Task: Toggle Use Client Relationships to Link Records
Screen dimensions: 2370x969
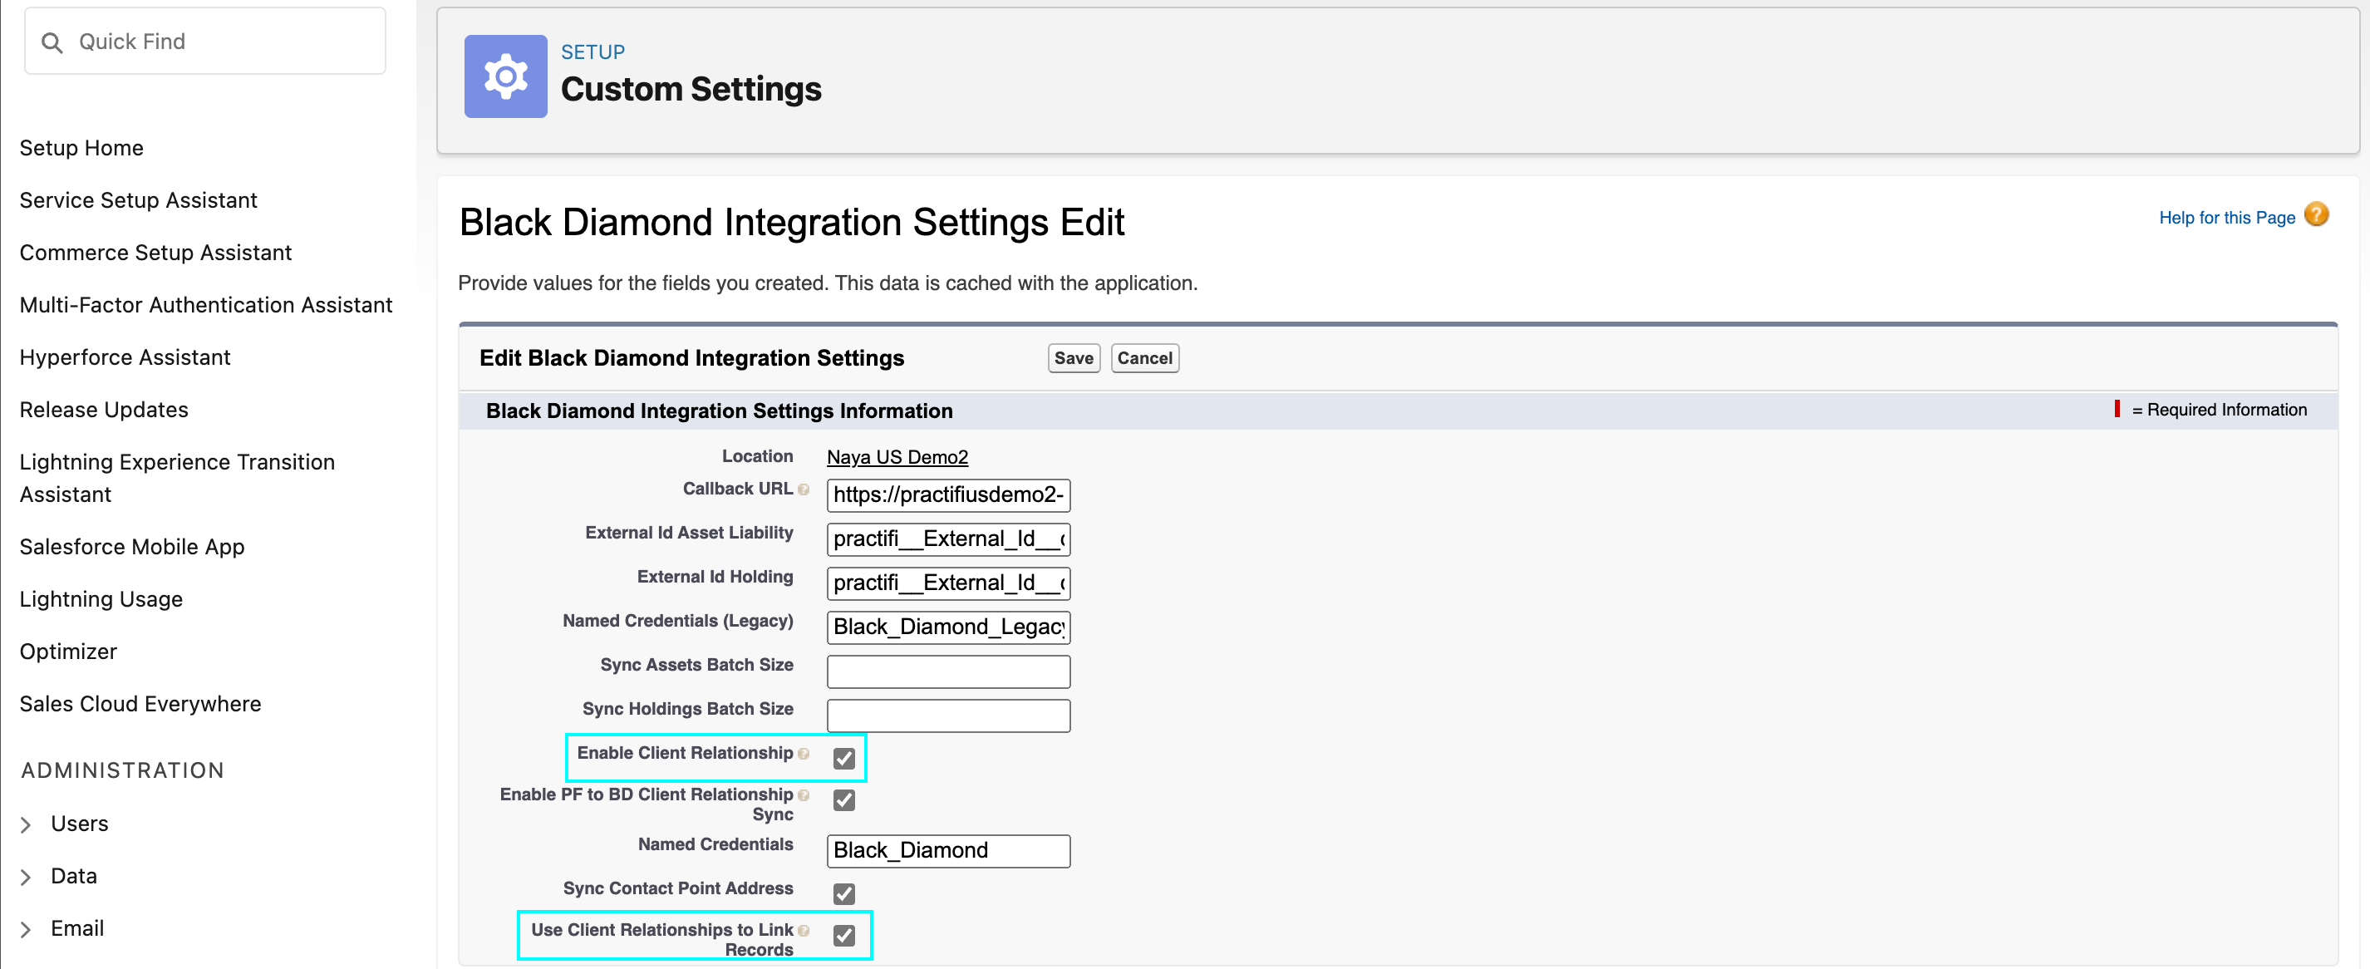Action: pos(843,935)
